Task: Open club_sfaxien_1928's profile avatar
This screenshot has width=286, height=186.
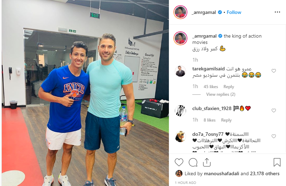Action: coord(180,111)
